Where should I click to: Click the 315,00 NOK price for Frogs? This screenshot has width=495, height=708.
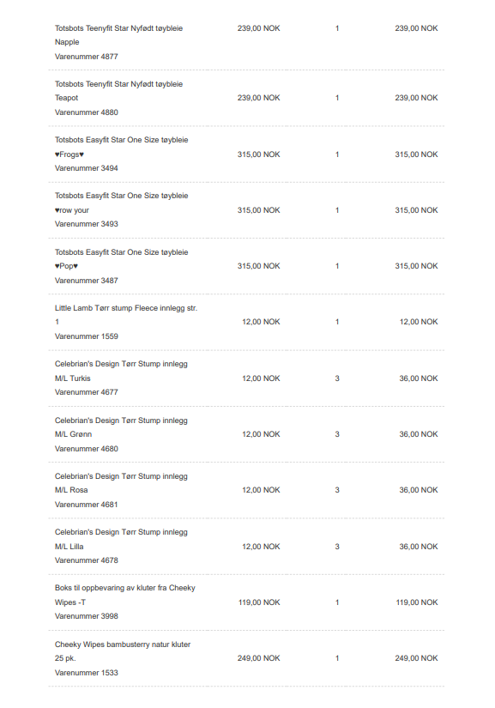click(258, 154)
